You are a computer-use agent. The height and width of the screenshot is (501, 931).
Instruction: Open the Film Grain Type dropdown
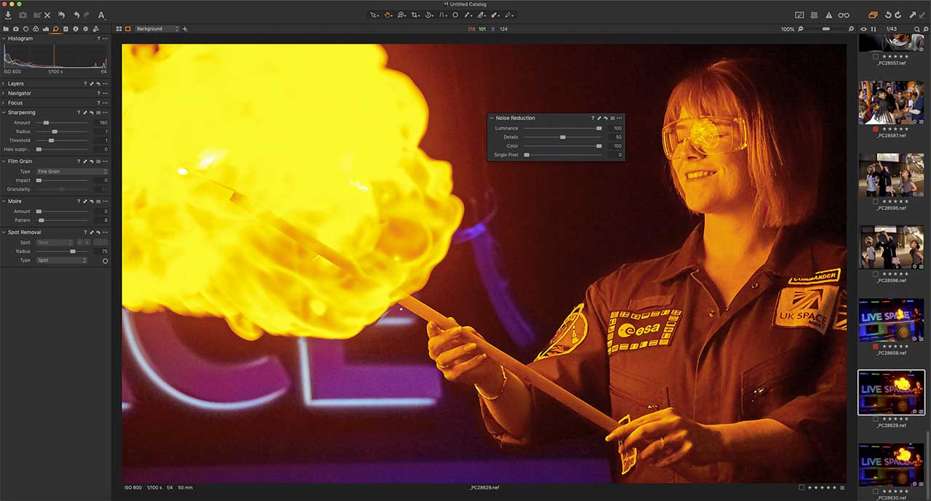(x=72, y=172)
